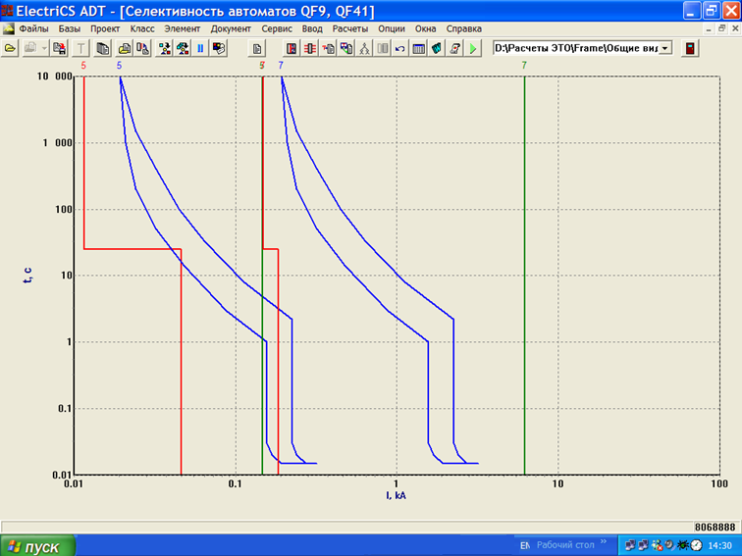This screenshot has height=556, width=742.
Task: Restore the inner document window
Action: tap(722, 28)
